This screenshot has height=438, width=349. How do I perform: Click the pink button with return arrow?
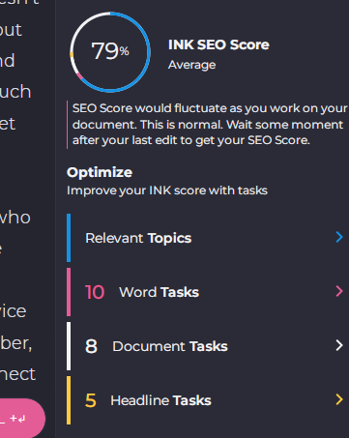21,418
